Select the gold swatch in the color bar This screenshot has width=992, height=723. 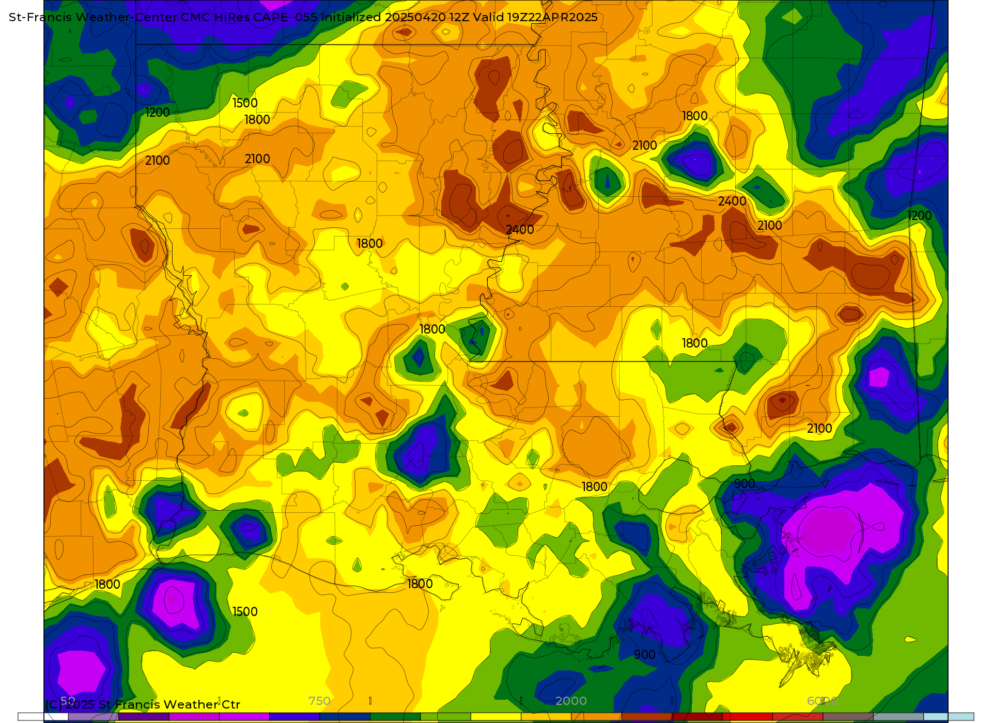click(x=546, y=717)
